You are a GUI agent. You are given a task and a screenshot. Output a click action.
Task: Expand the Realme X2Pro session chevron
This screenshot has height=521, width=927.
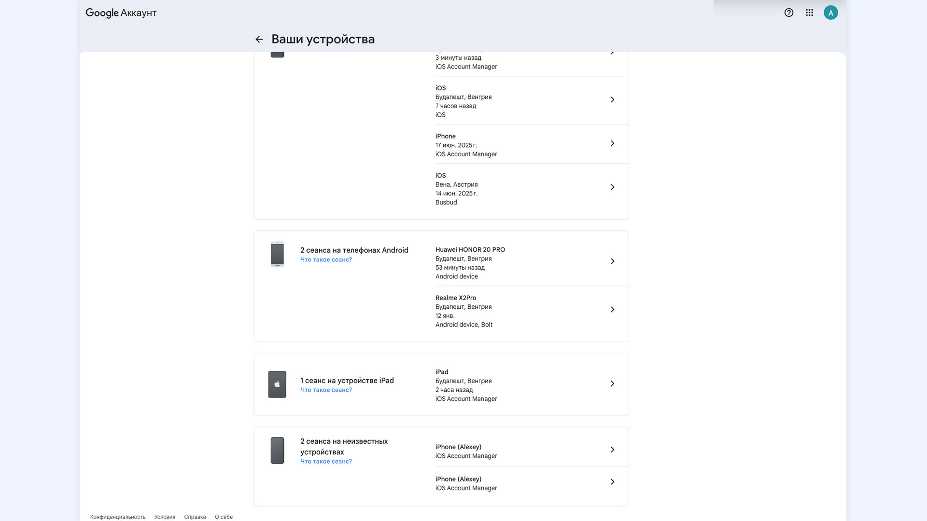(x=612, y=310)
